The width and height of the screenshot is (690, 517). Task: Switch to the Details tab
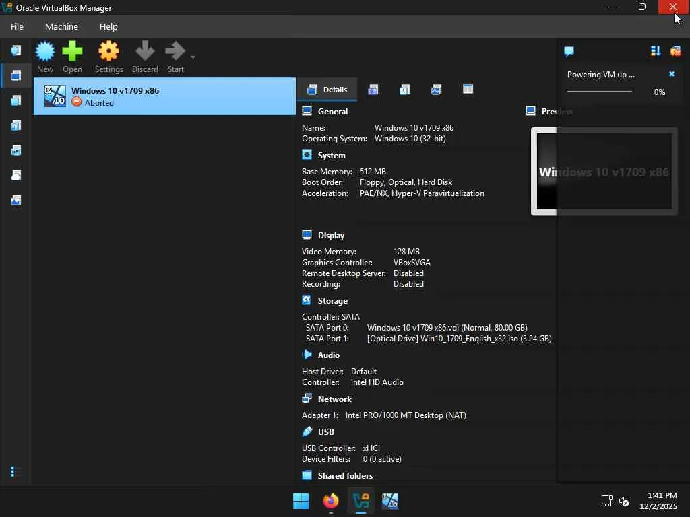coord(327,90)
